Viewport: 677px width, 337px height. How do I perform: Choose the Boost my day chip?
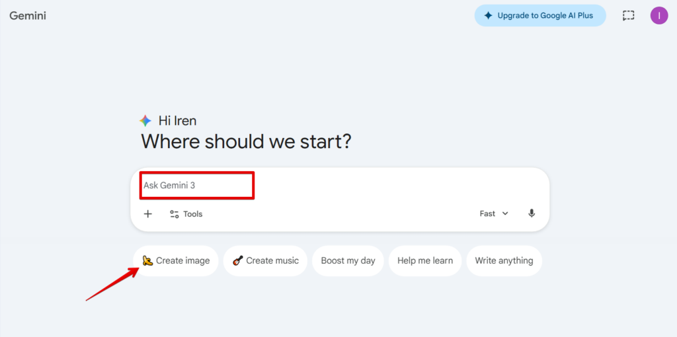click(348, 260)
